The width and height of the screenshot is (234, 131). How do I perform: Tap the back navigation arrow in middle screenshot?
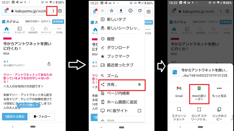pyautogui.click(x=101, y=127)
